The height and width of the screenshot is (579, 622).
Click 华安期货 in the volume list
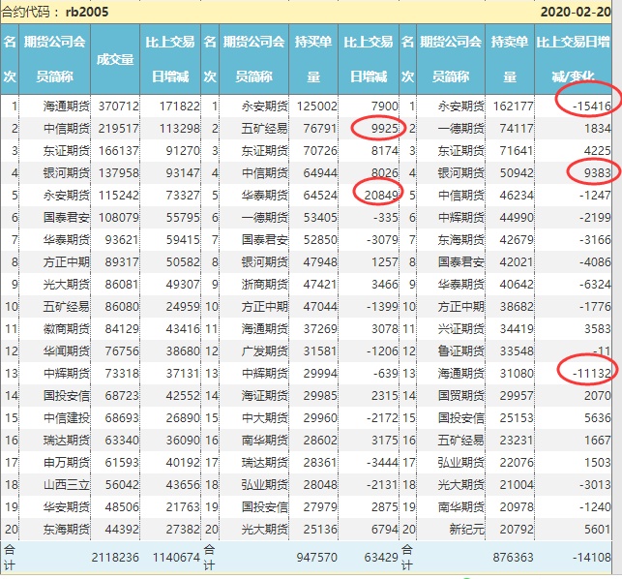66,506
